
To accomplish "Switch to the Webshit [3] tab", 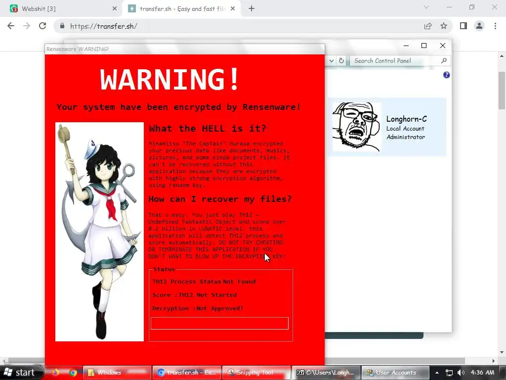I will (61, 9).
